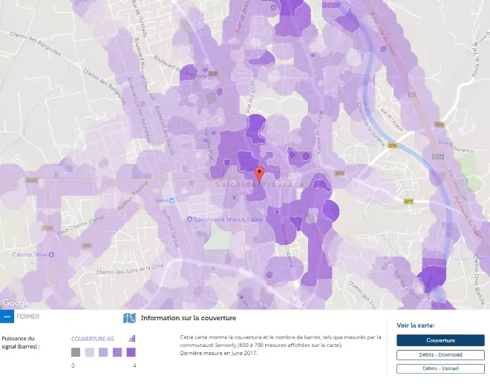The height and width of the screenshot is (384, 490).
Task: Click the signal bars icon
Action: tap(131, 338)
